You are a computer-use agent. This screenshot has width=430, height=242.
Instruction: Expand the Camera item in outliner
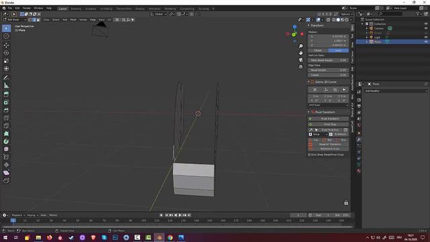367,28
